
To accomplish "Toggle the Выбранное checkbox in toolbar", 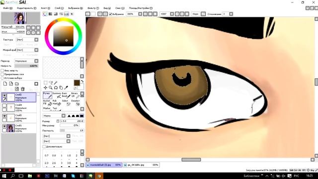I will click(110, 14).
